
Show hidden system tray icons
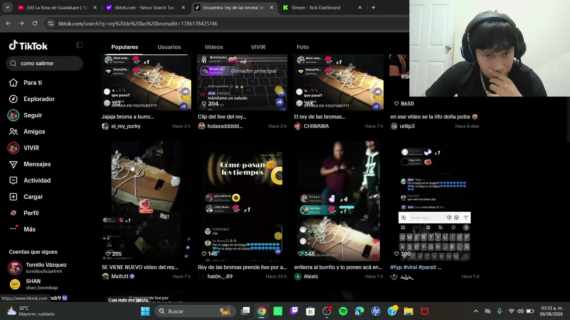pos(476,311)
